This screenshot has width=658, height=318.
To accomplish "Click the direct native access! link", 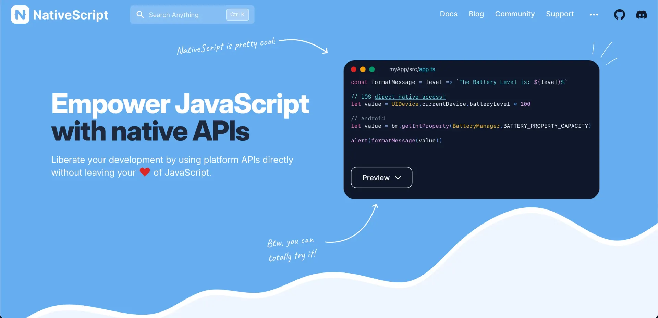I will point(410,97).
